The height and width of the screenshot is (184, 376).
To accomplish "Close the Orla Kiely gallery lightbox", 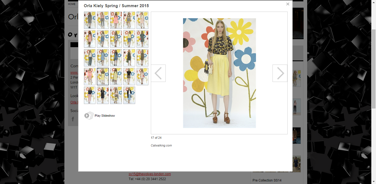I will point(288,4).
